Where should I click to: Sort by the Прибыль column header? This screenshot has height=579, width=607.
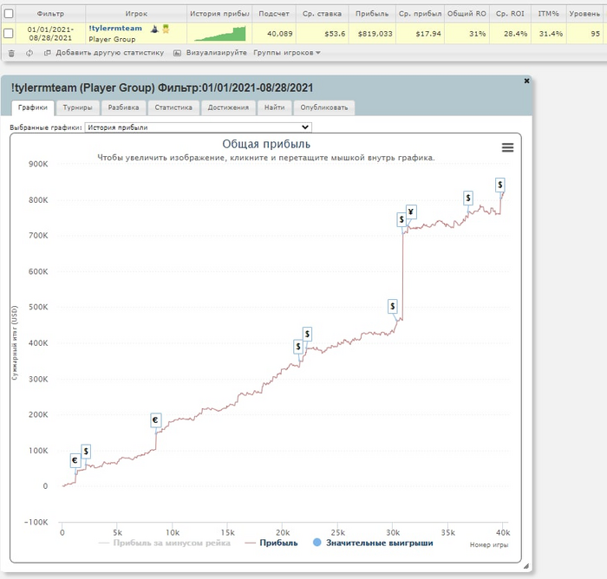(x=372, y=14)
